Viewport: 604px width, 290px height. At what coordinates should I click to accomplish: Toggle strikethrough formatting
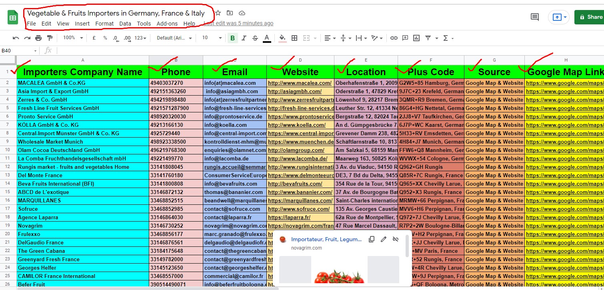[x=255, y=38]
